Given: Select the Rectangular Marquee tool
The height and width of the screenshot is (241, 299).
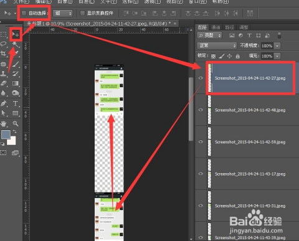Looking at the screenshot, I should pyautogui.click(x=3, y=34).
